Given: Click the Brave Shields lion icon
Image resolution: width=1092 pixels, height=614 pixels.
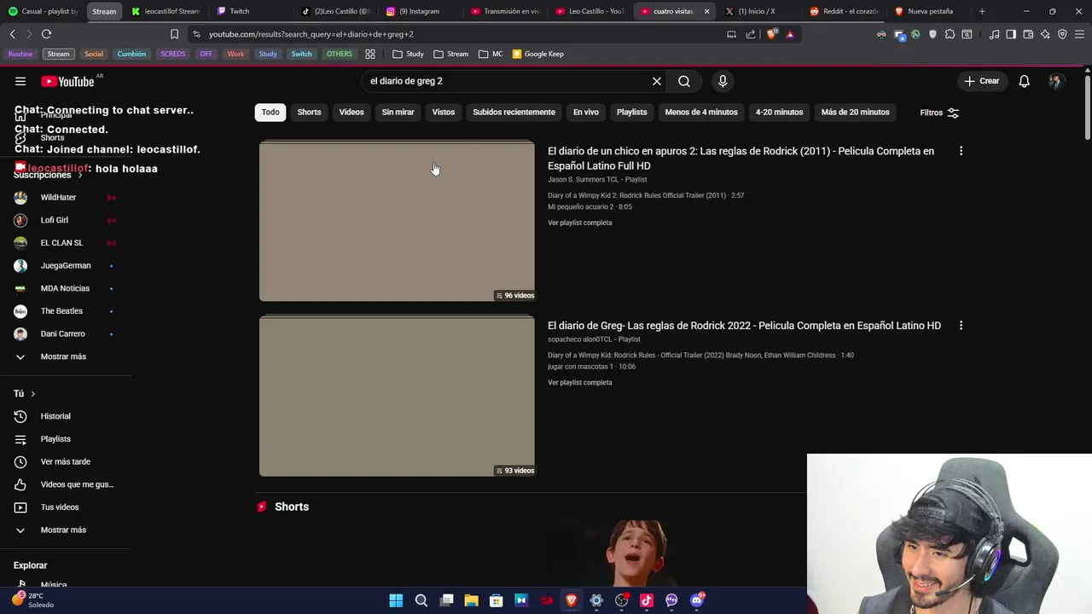Looking at the screenshot, I should click(773, 34).
